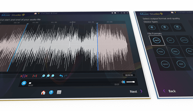
Task: Adjust the volume slider
Action: 130,82
